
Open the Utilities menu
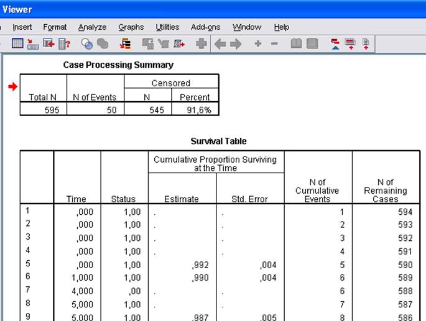pos(167,27)
